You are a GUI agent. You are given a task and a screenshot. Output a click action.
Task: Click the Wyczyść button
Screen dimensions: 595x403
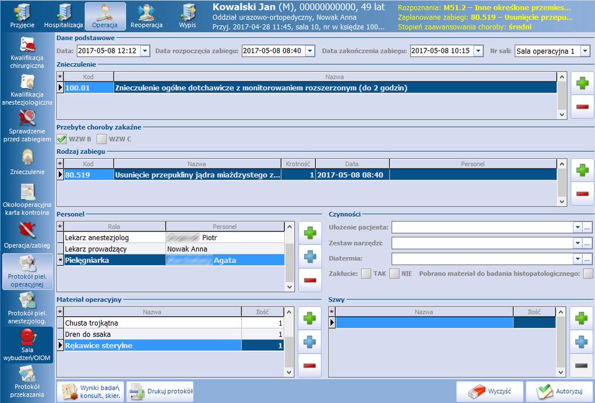490,391
